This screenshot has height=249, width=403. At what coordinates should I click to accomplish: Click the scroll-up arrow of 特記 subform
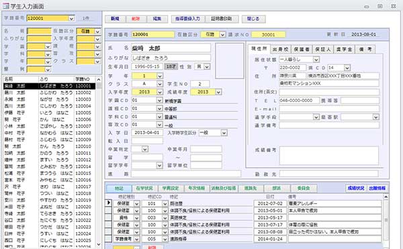point(386,197)
